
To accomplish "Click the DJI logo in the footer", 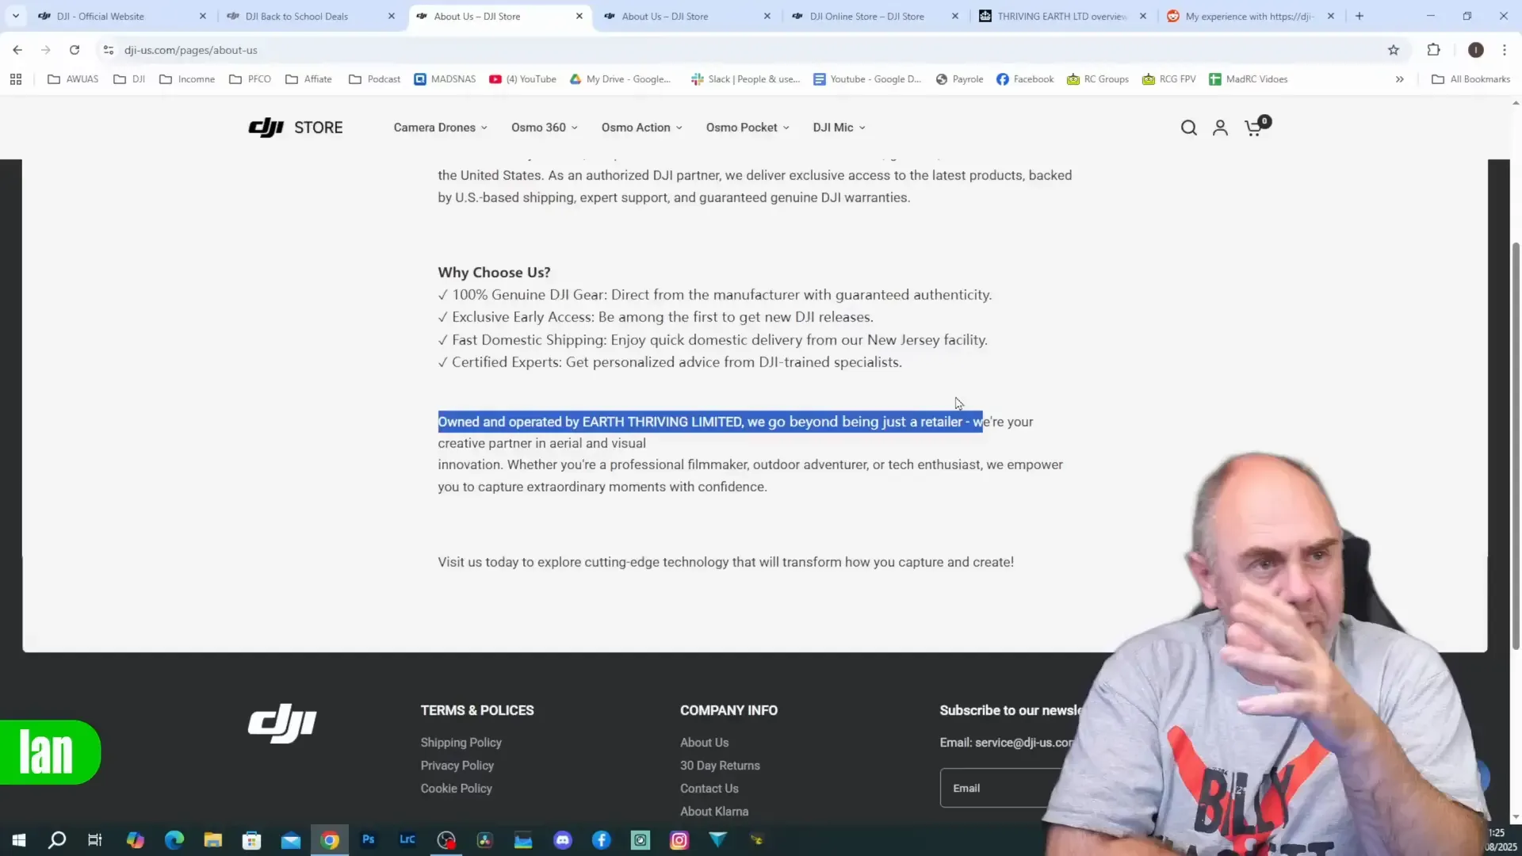I will (x=282, y=723).
